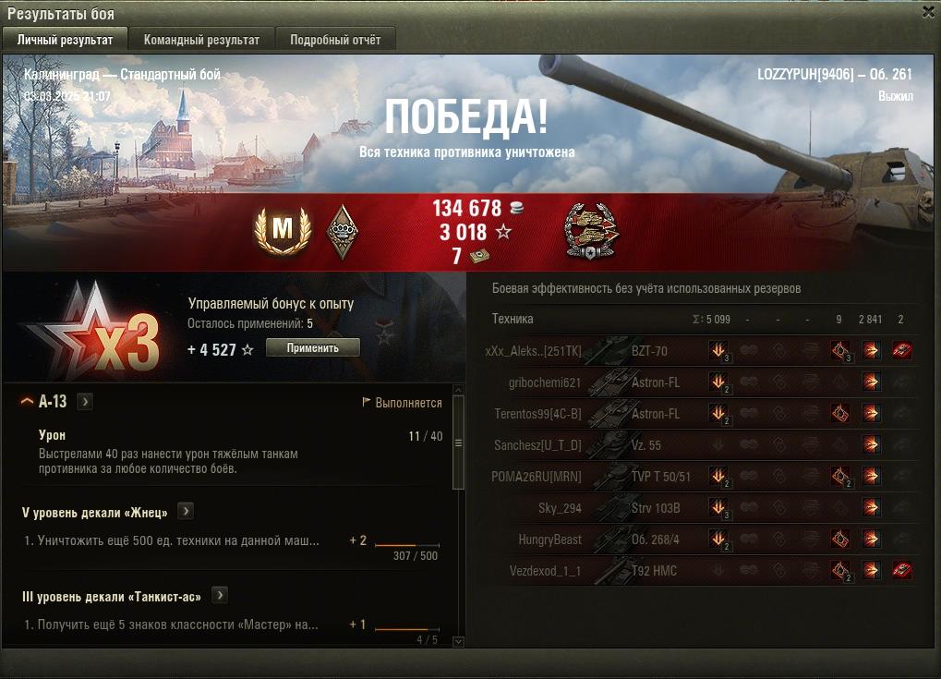Click the critical hits icon for HungryBeast
The height and width of the screenshot is (679, 941).
[x=840, y=540]
